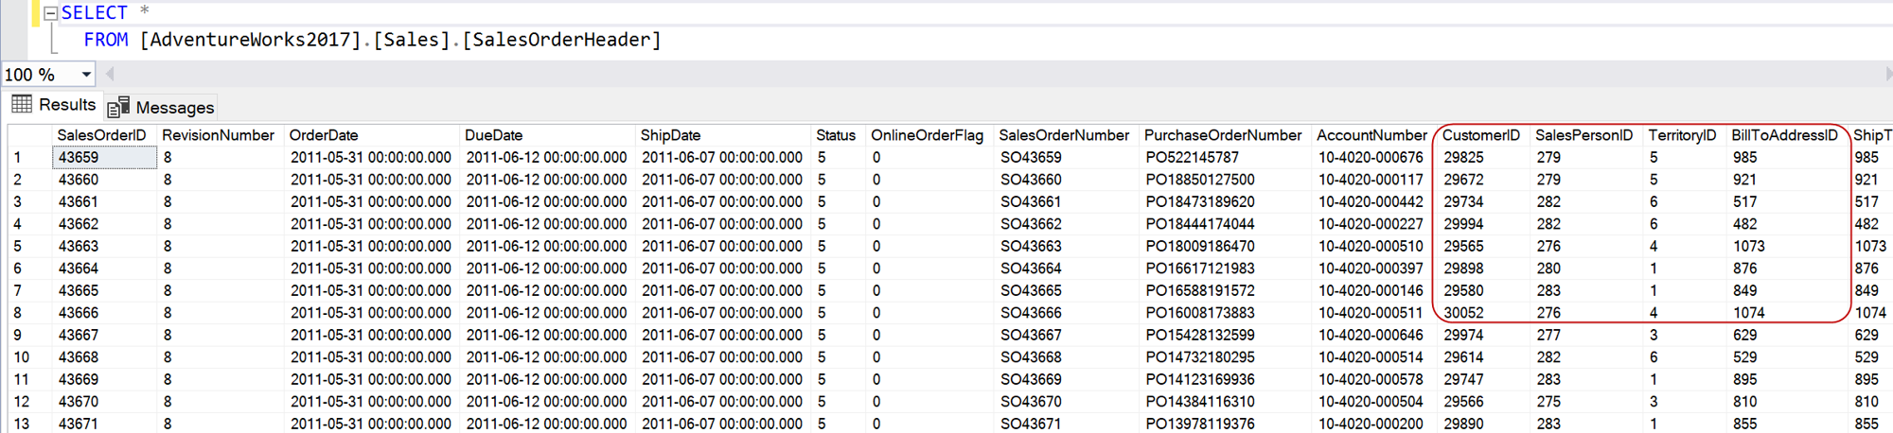Select the BillToAddressID cell 855
The width and height of the screenshot is (1893, 433).
(1787, 424)
